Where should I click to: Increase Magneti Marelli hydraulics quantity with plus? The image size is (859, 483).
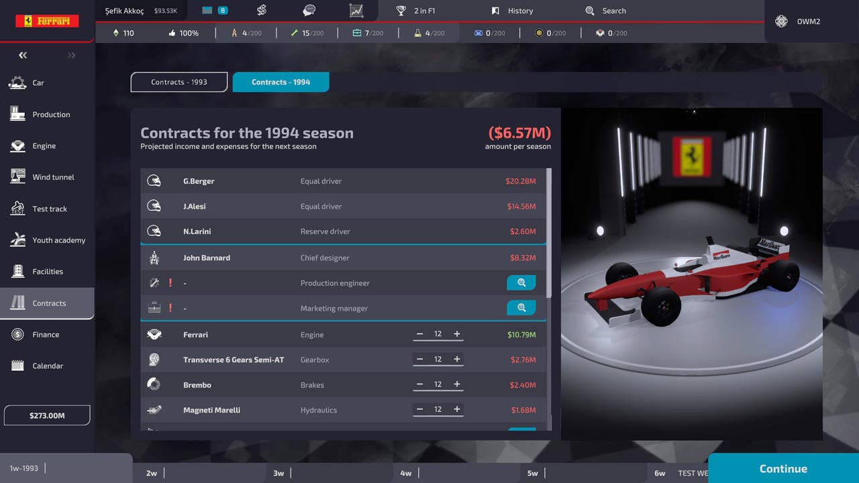pyautogui.click(x=457, y=409)
